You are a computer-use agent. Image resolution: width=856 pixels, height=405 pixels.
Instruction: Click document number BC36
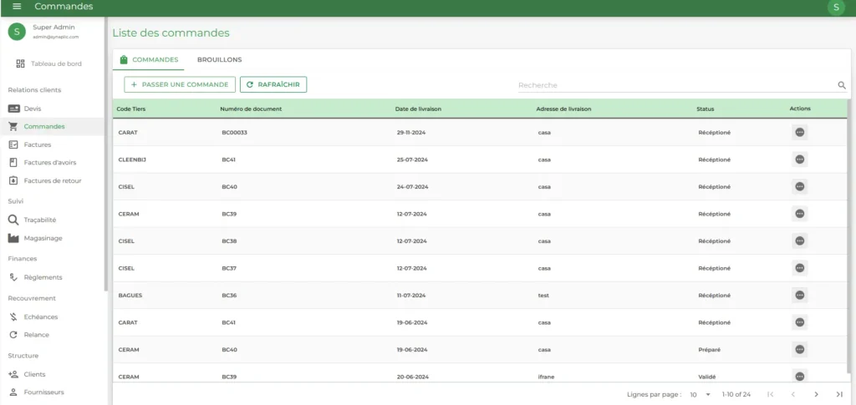pos(229,296)
